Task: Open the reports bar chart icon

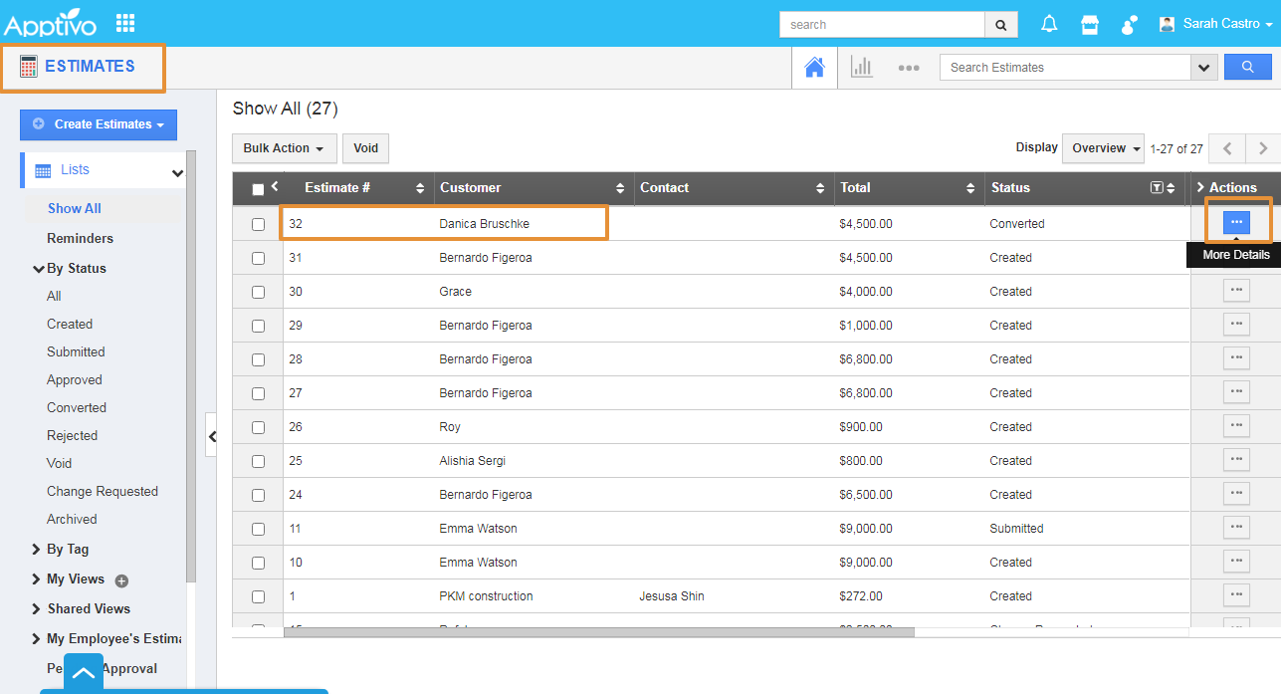Action: point(861,68)
